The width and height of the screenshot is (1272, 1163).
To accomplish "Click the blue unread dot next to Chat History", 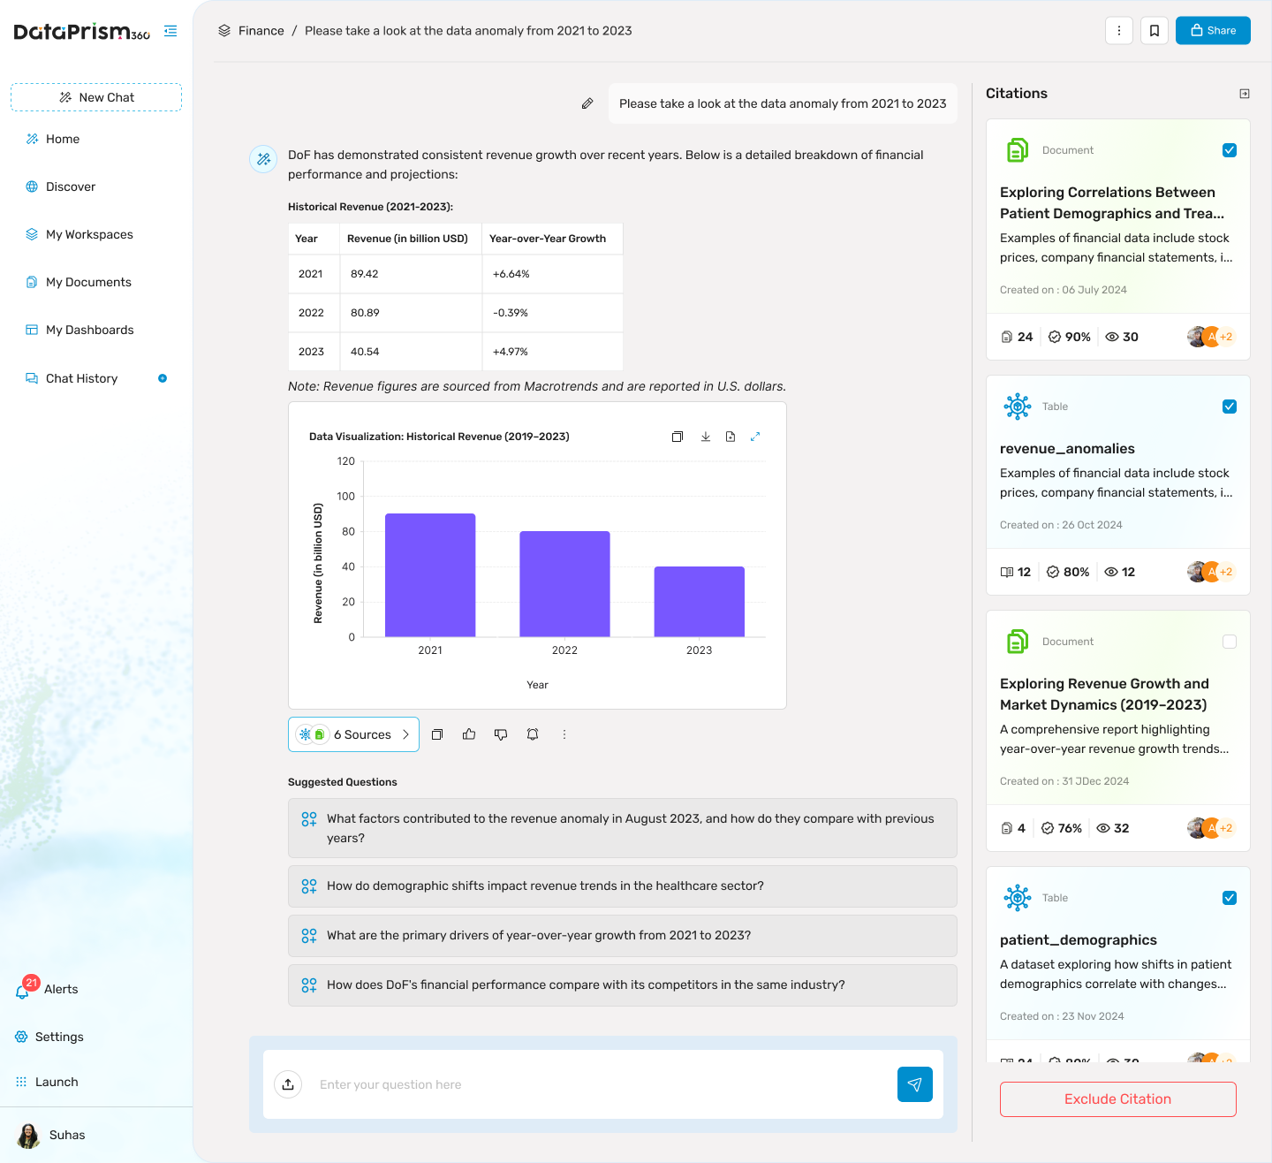I will (x=163, y=378).
